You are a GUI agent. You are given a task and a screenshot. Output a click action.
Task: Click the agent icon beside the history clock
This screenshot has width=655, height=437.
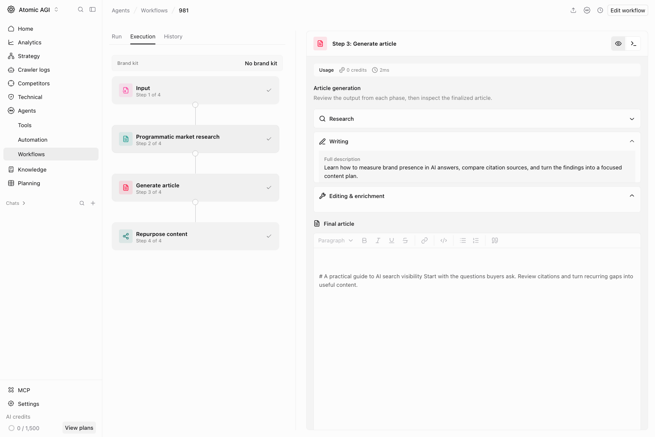[x=587, y=10]
